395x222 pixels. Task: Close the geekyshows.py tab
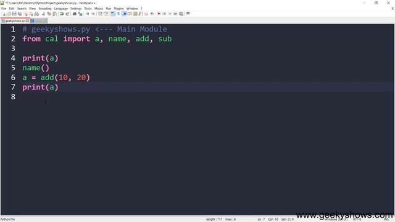pyautogui.click(x=27, y=21)
